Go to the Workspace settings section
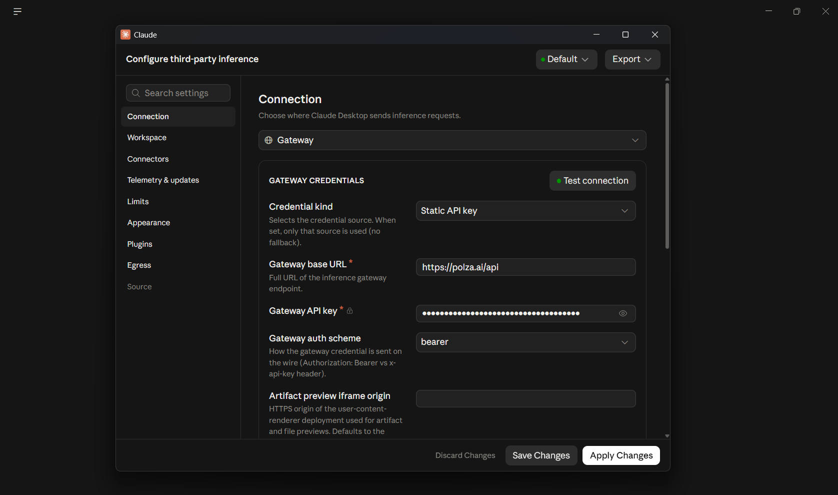 [x=178, y=138]
